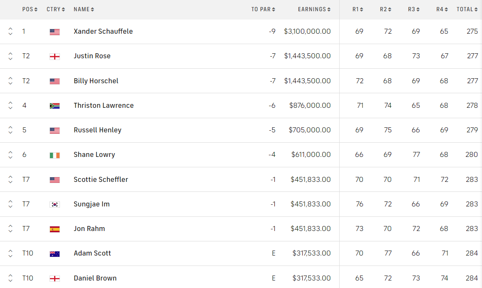Click the Ireland flag beside Shane Lowry
Image resolution: width=482 pixels, height=288 pixels.
click(x=55, y=155)
